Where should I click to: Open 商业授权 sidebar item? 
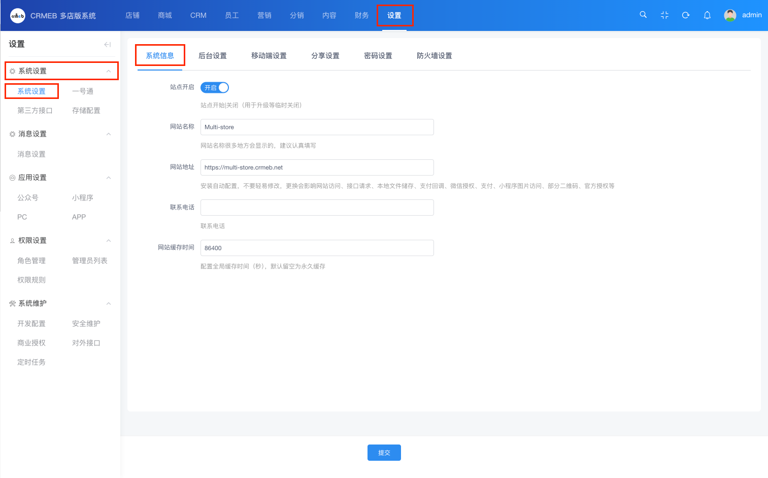coord(31,343)
